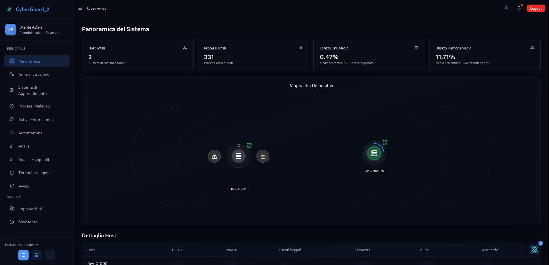Open Impostazioni settings page
Viewport: 549px width, 265px height.
(x=30, y=209)
